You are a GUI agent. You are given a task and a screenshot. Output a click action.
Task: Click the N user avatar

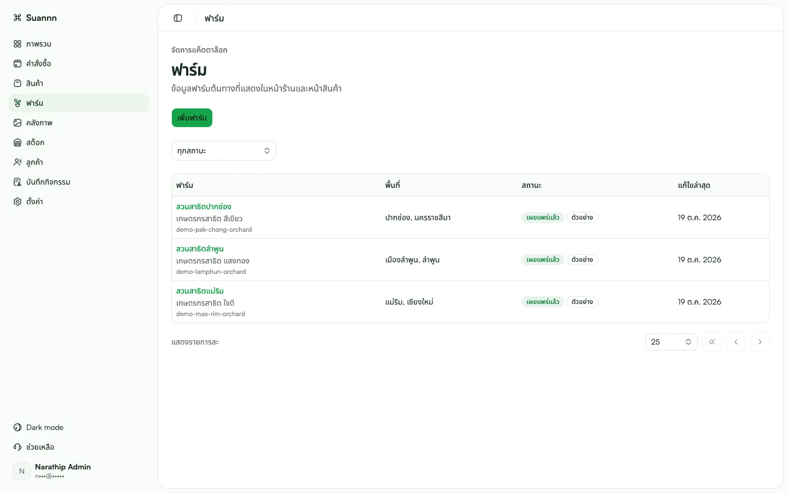coord(22,471)
